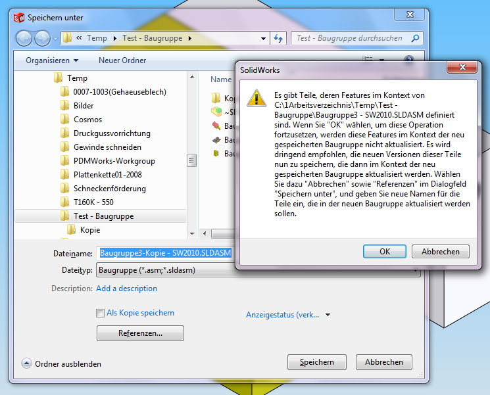
Task: Collapse folders via Ordner ausblenden arrow
Action: tap(26, 363)
